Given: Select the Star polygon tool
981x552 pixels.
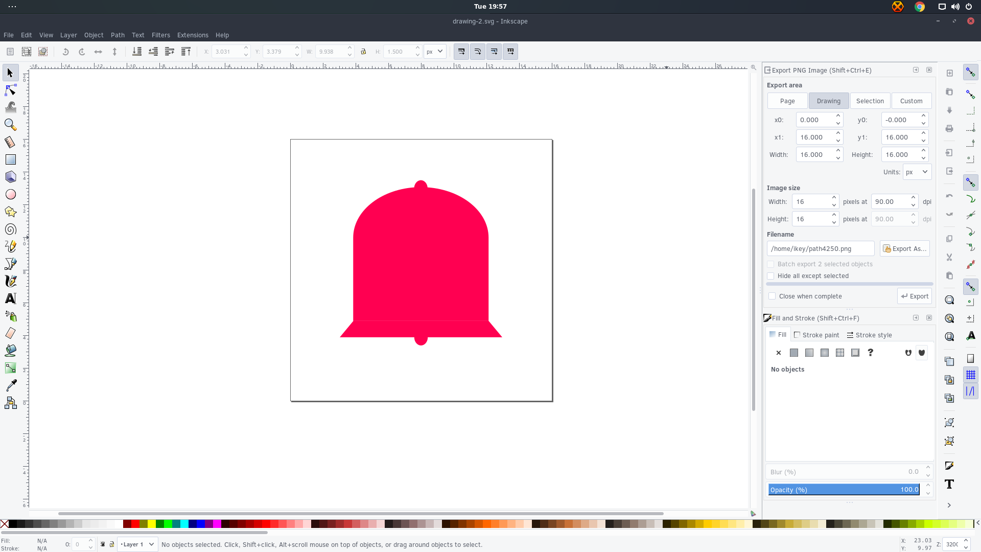Looking at the screenshot, I should [x=10, y=212].
